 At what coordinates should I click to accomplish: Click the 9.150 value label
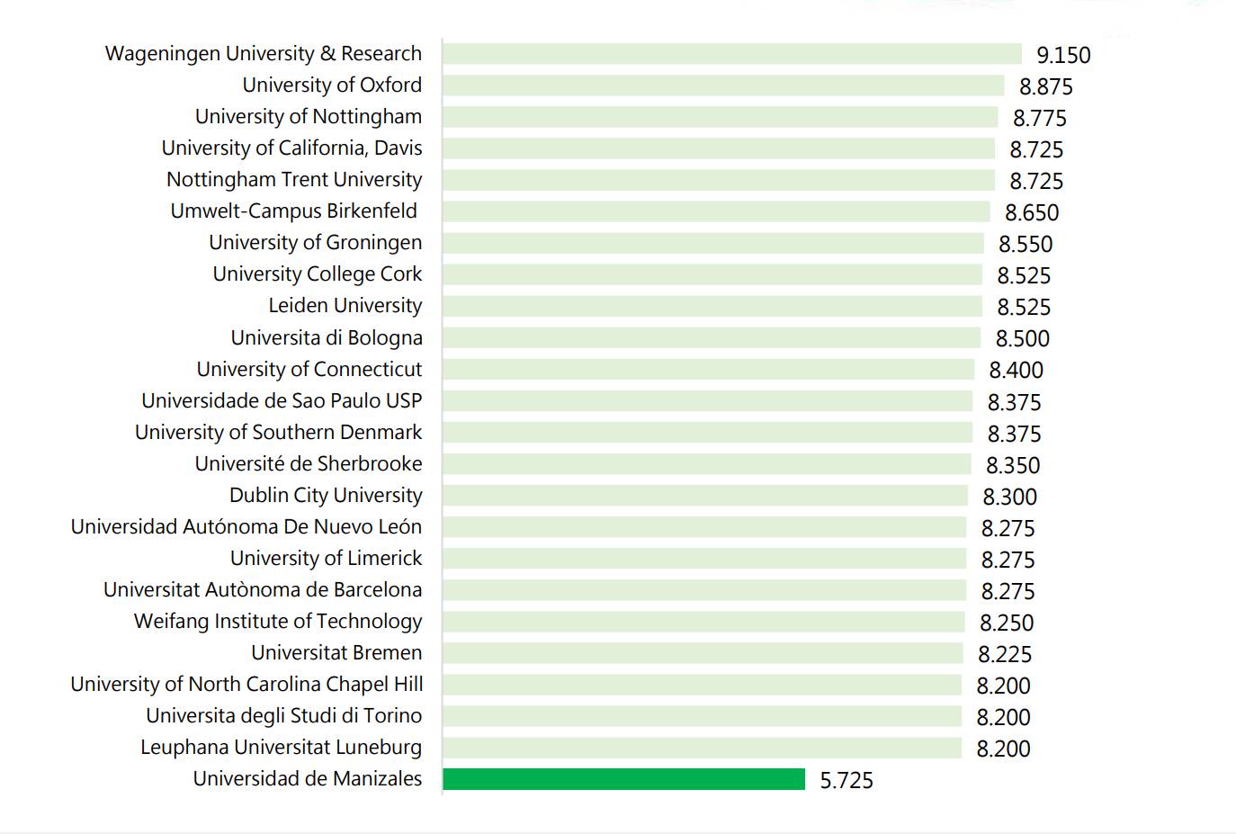click(x=1063, y=55)
